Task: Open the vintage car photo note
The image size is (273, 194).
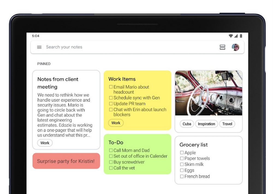Action: pyautogui.click(x=209, y=93)
